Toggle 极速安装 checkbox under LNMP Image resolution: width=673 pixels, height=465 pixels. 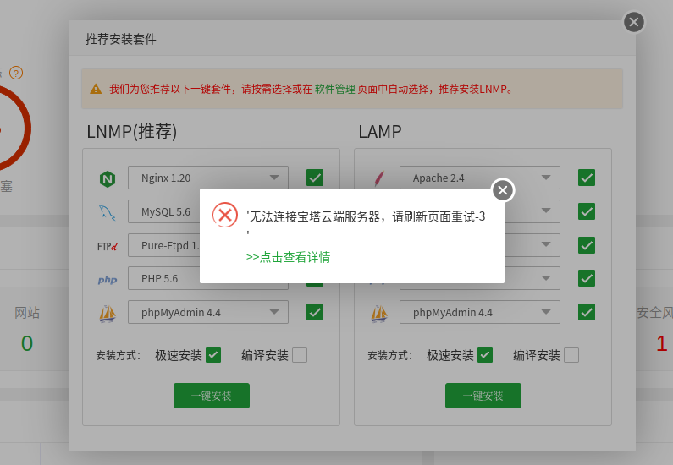point(213,355)
